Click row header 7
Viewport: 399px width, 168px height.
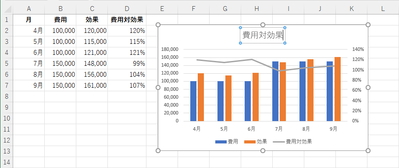coord(7,86)
